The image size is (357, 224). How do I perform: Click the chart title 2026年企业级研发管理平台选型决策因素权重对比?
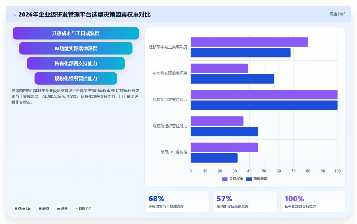84,15
